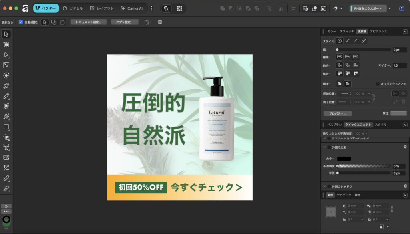Collapse the 外側の光彩 section
The width and height of the screenshot is (410, 234).
[x=324, y=147]
